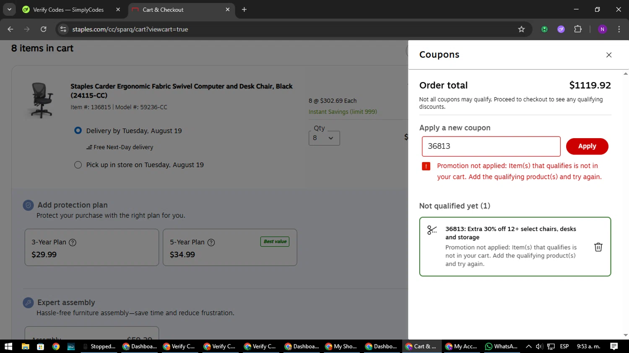This screenshot has width=629, height=353.
Task: Open help info for 3-Year Plan
Action: (x=73, y=242)
